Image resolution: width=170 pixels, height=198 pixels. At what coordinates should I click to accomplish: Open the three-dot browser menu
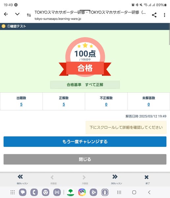point(164,15)
